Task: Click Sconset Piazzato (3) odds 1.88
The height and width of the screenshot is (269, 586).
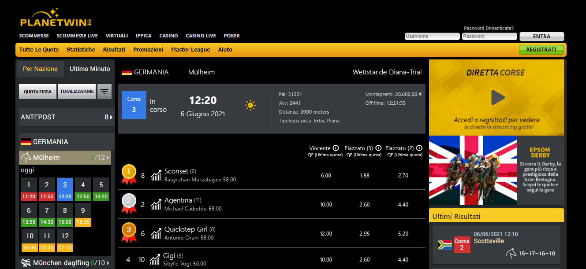Action: [364, 175]
